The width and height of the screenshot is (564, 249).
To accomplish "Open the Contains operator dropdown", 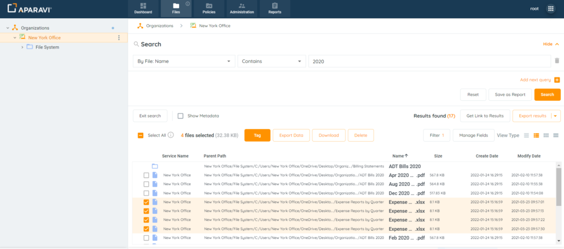I will pos(271,61).
